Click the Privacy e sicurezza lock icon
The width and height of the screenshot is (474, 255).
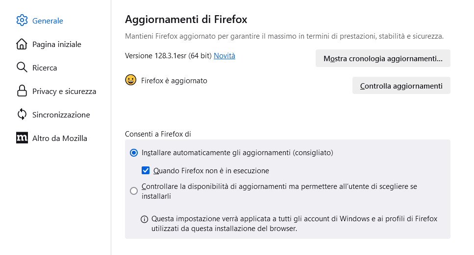(22, 91)
